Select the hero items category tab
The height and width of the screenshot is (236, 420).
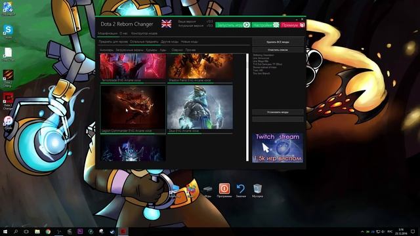click(113, 42)
